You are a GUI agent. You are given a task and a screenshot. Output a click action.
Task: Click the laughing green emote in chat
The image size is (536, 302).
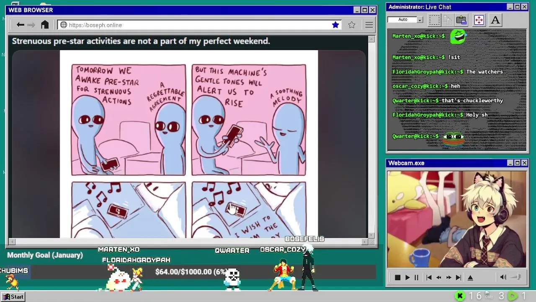(x=458, y=36)
